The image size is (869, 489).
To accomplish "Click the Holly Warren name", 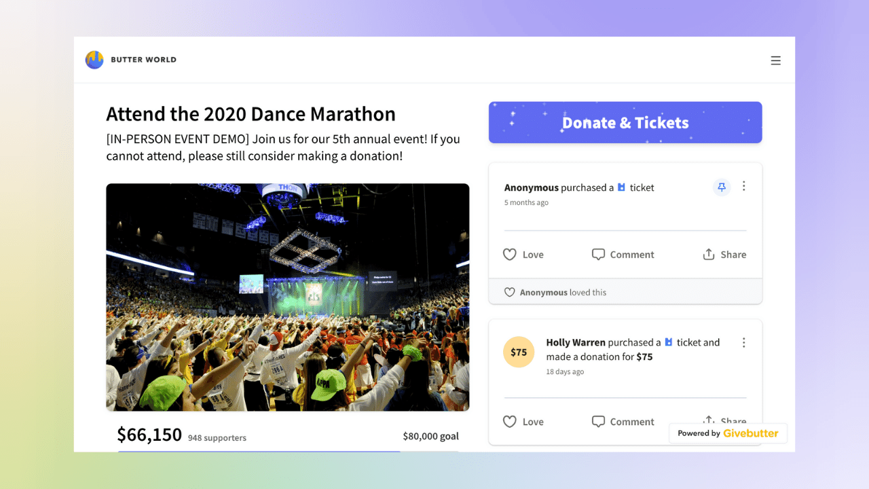I will tap(576, 342).
